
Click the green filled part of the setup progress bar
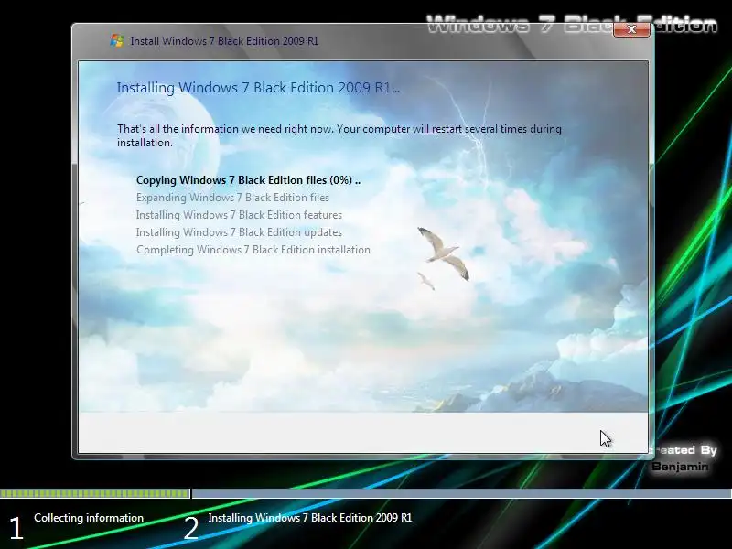(x=95, y=493)
